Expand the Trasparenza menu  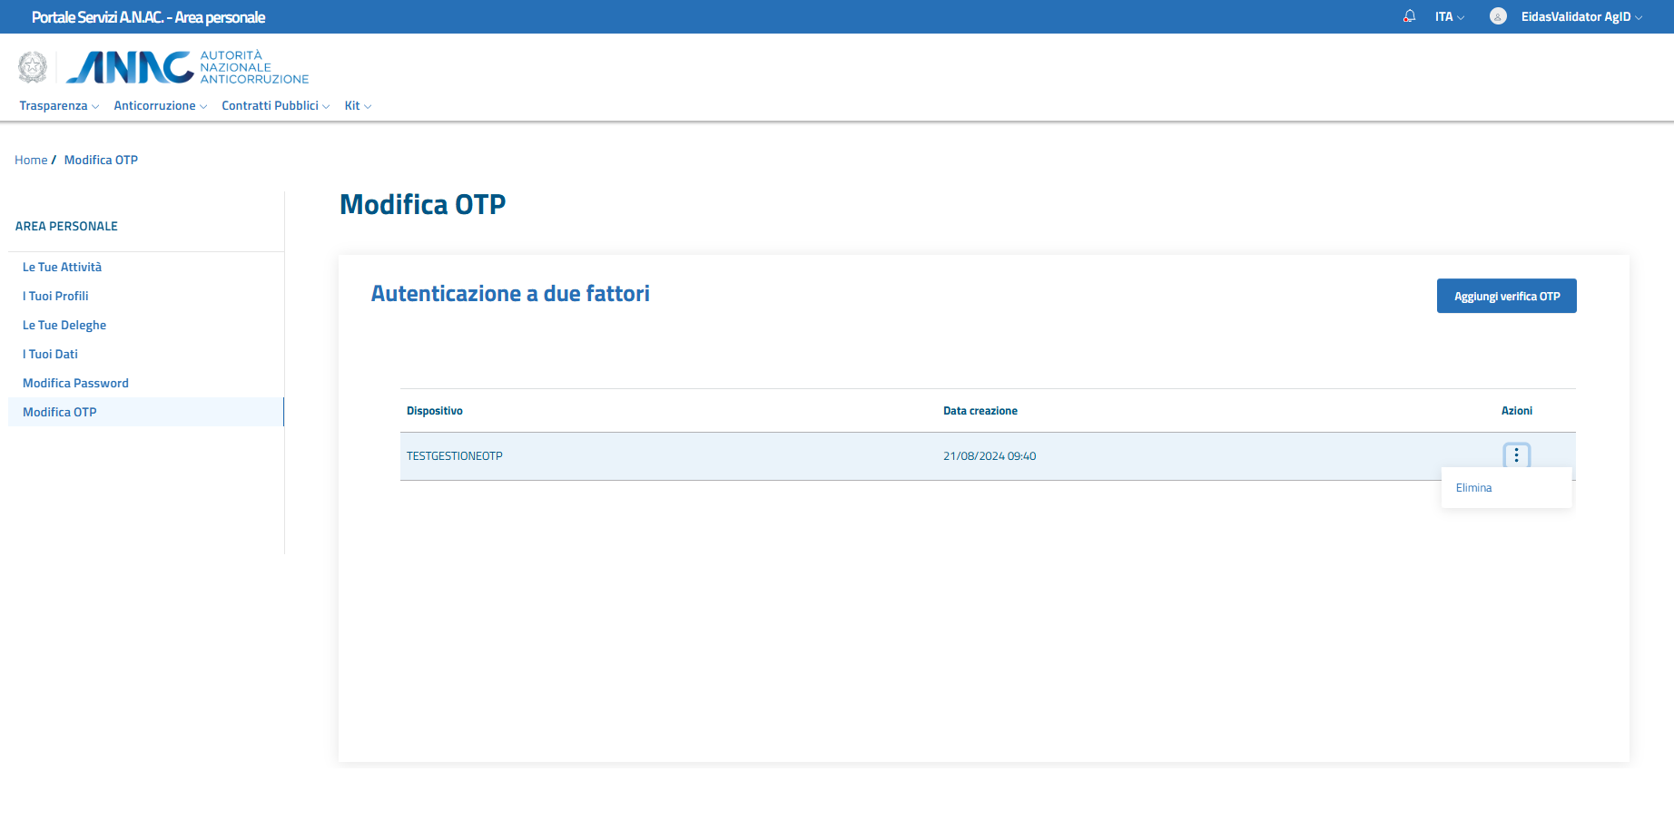pos(59,106)
